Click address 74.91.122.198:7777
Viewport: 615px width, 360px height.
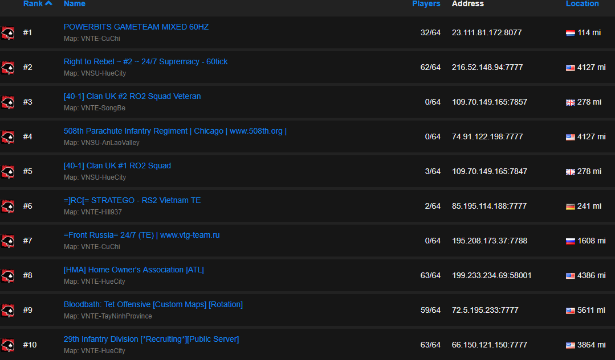487,136
